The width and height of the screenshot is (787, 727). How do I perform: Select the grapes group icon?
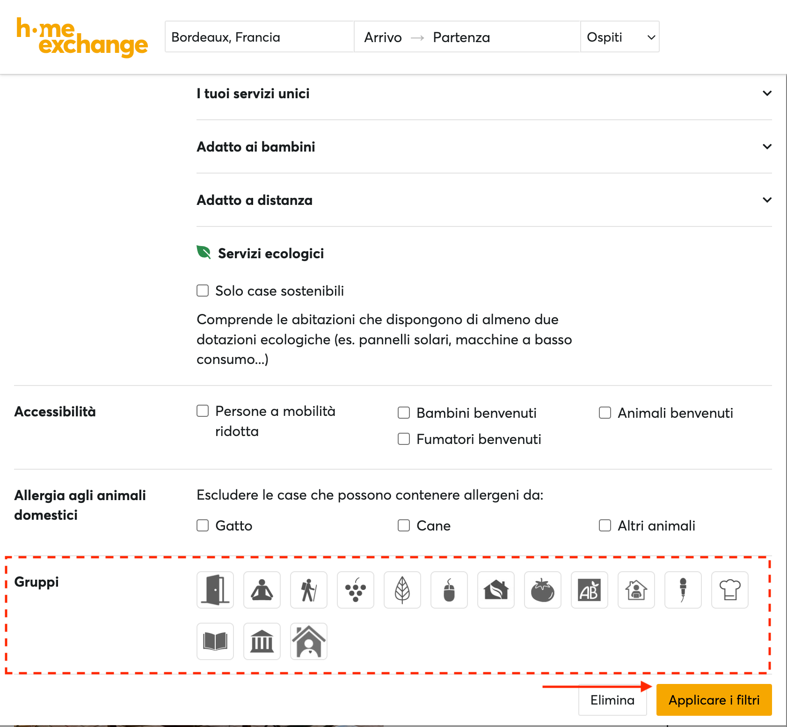click(x=355, y=590)
